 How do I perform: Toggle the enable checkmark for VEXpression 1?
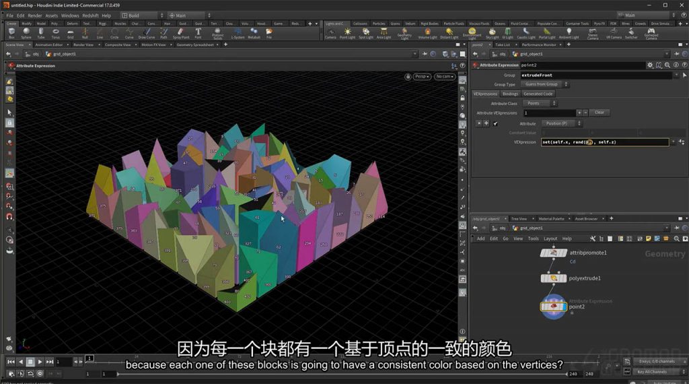496,123
